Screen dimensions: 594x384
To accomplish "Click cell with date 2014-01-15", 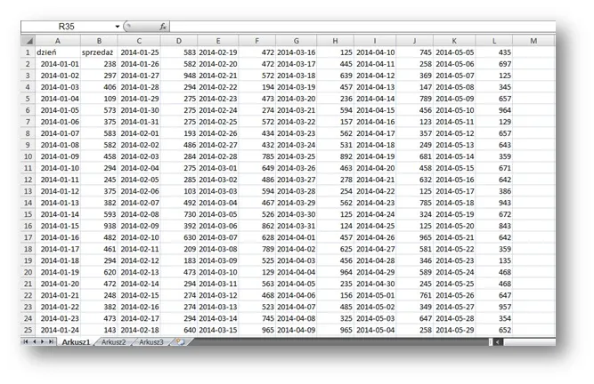I will click(58, 226).
